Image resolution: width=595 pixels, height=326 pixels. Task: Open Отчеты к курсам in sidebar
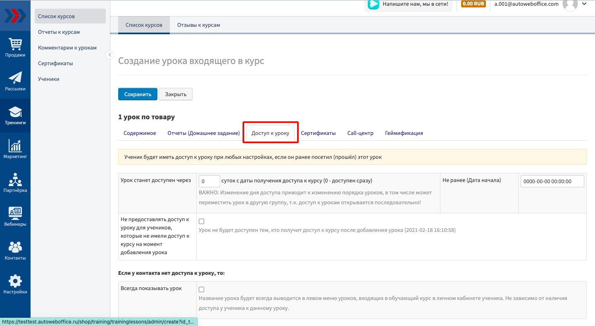tap(59, 32)
